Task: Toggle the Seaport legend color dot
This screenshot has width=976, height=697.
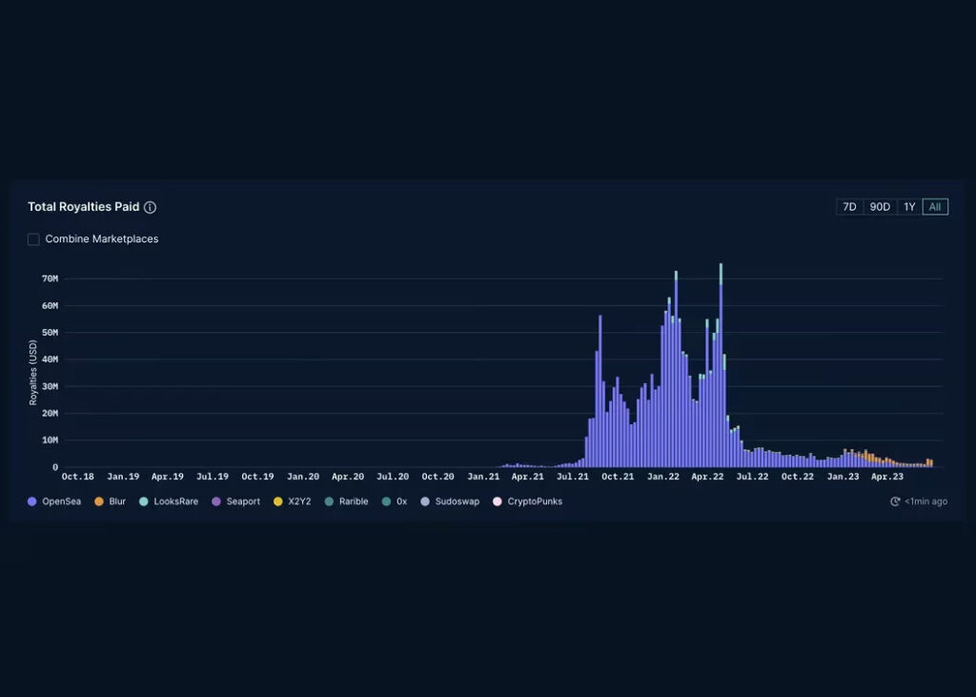Action: [216, 502]
